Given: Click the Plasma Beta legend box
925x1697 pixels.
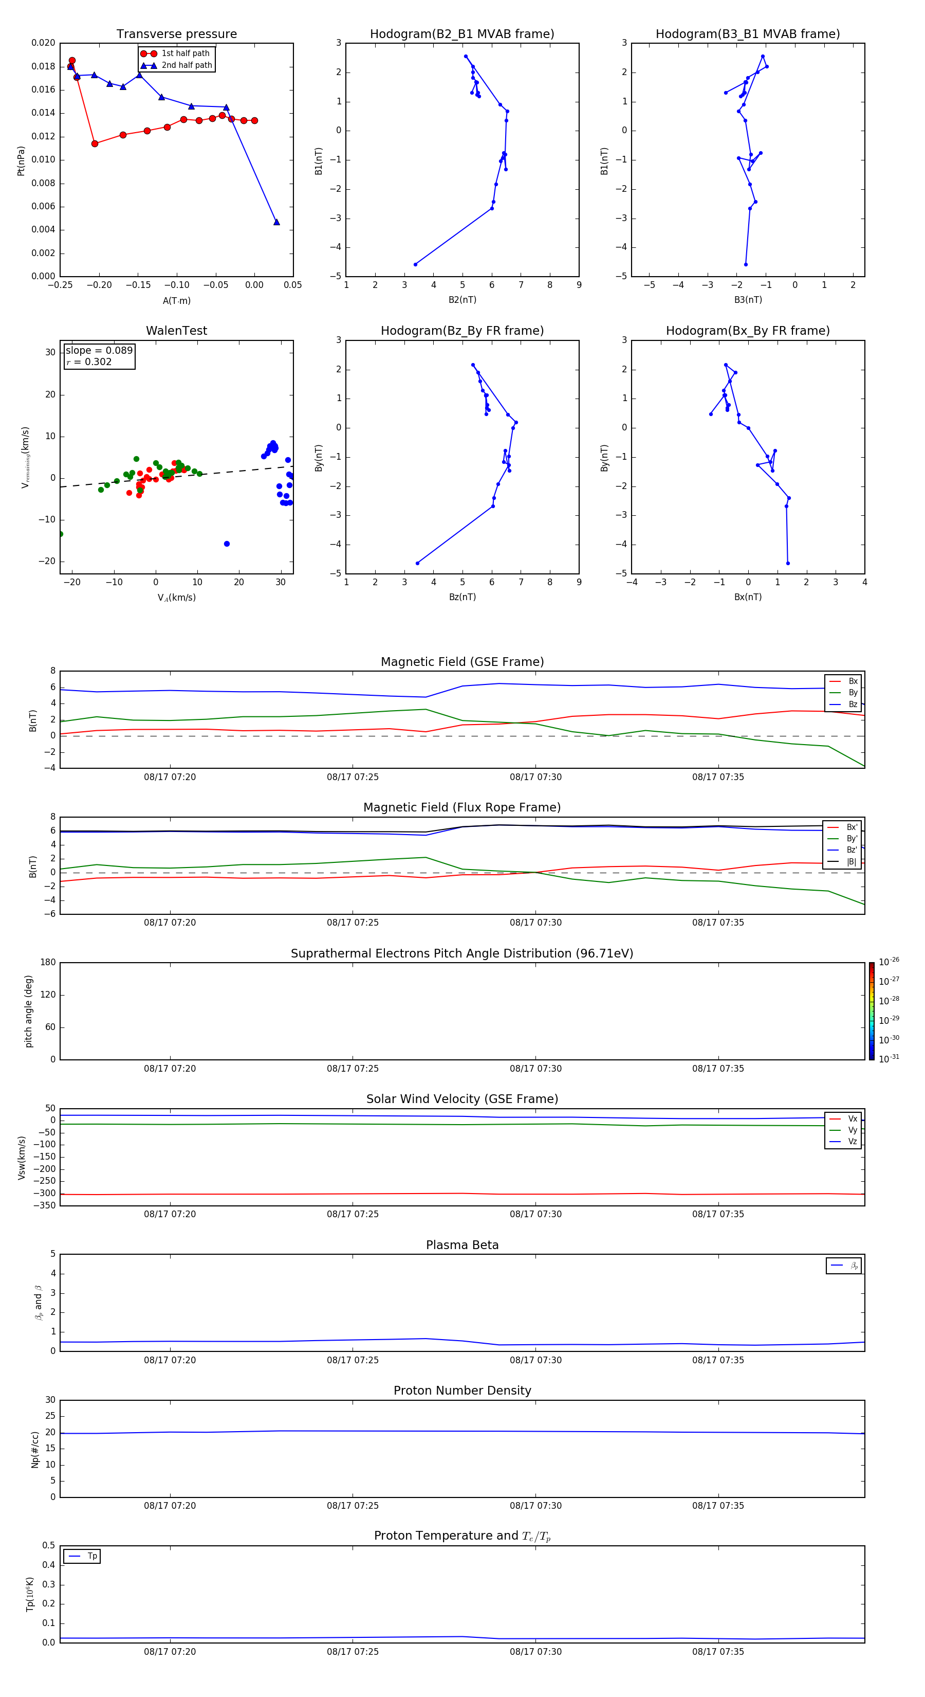Looking at the screenshot, I should [x=843, y=1266].
